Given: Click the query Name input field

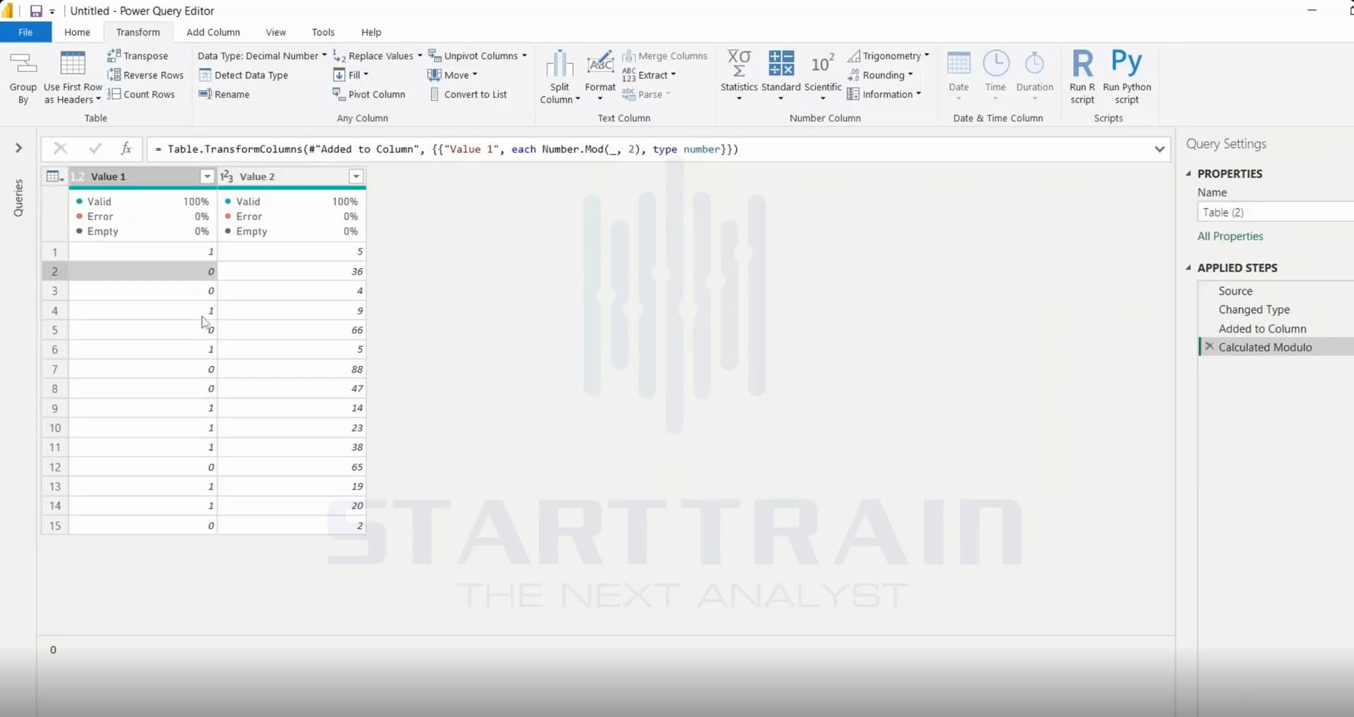Looking at the screenshot, I should coord(1275,212).
